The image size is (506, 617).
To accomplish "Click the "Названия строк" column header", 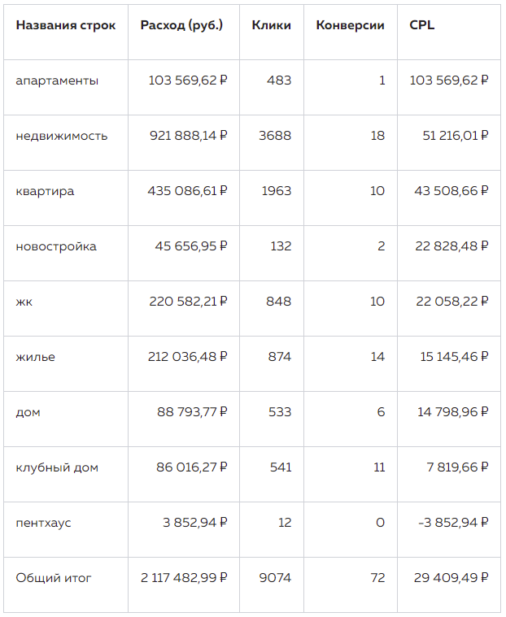I will [66, 25].
